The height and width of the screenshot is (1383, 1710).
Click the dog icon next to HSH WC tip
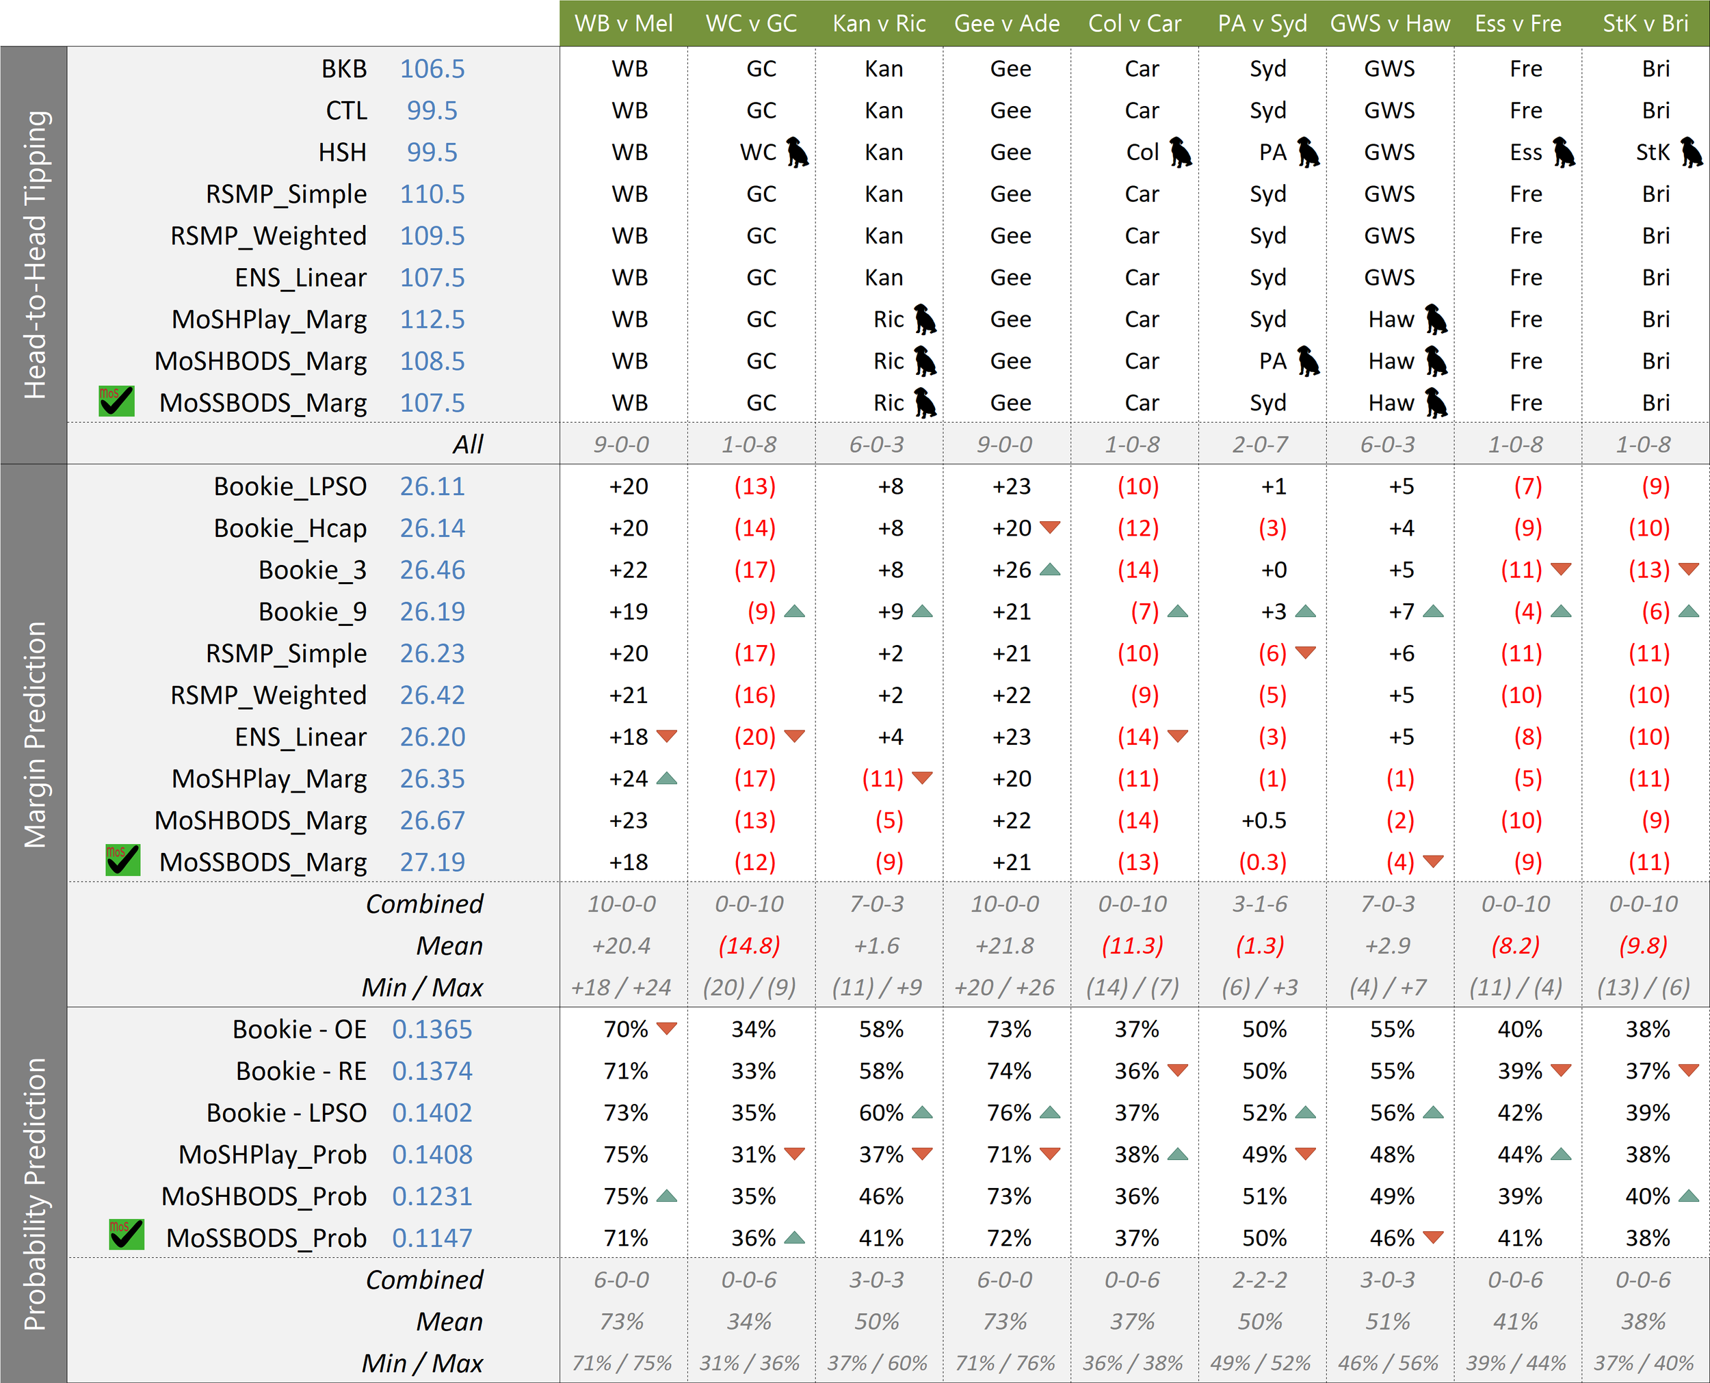pos(798,152)
